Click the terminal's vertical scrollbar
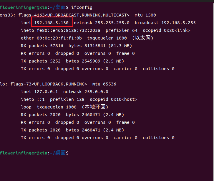 click(213, 92)
